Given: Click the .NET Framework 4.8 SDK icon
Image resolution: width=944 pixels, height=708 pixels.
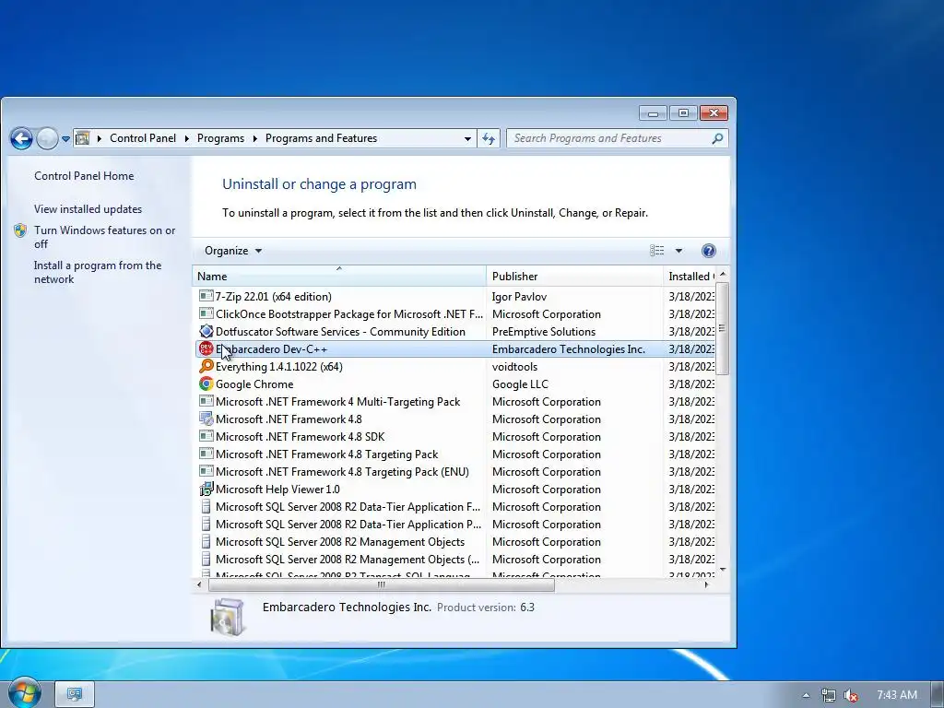Looking at the screenshot, I should pyautogui.click(x=206, y=436).
